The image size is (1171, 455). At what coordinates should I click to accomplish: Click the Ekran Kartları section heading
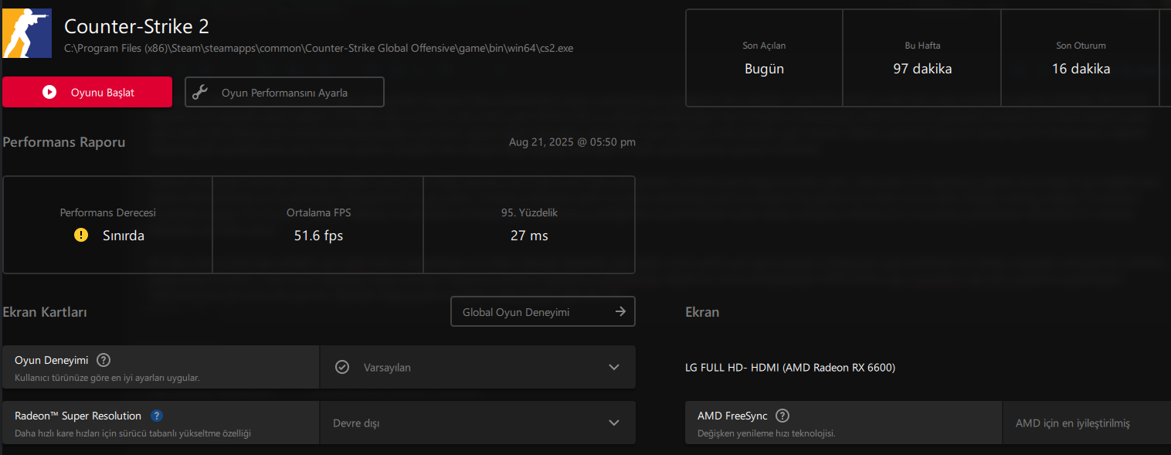(45, 312)
